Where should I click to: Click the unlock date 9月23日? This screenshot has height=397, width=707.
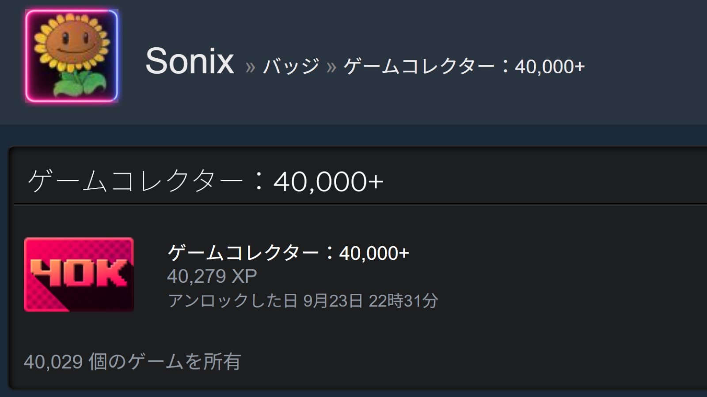coord(333,301)
